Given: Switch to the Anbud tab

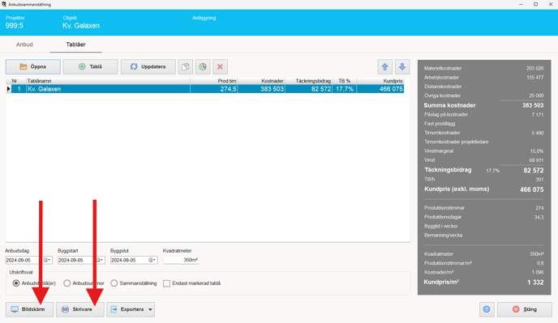Looking at the screenshot, I should click(x=24, y=45).
